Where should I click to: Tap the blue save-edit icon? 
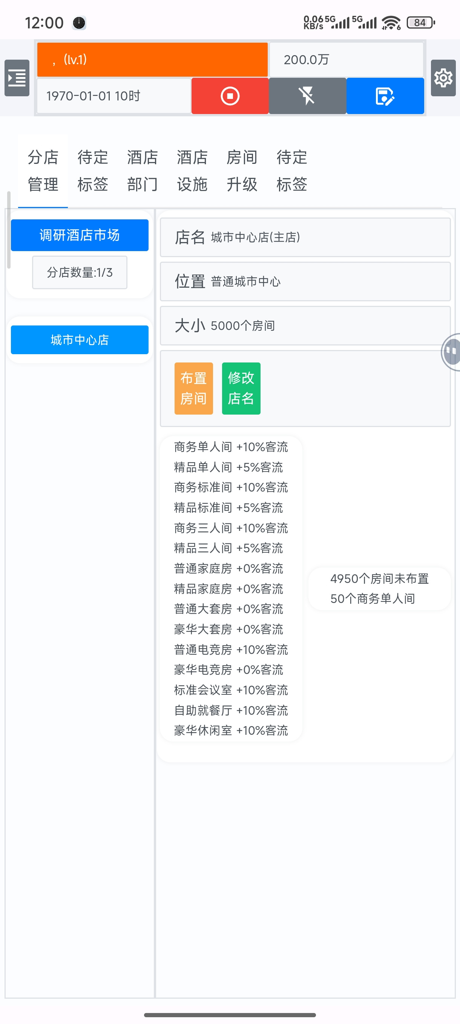point(385,96)
